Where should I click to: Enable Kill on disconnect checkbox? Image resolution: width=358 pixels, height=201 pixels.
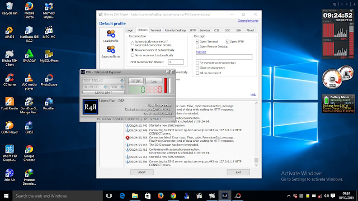point(197,73)
